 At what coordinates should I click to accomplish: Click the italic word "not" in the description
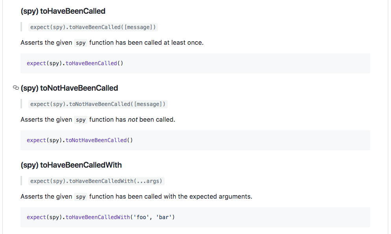(133, 119)
